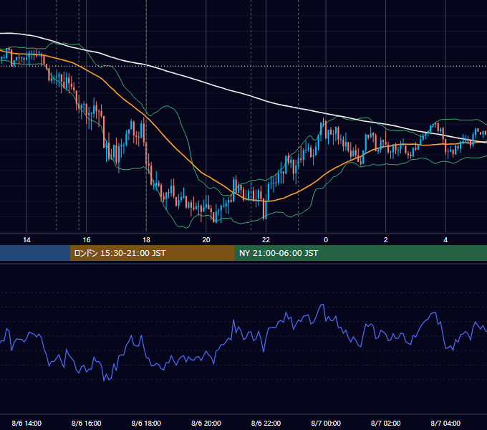Click the 8/6 20:00 label on indicator axis
The width and height of the screenshot is (487, 430).
click(206, 423)
